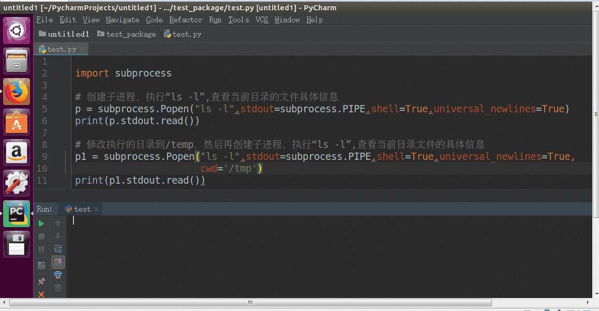Toggle soft-wrap in Run console

pyautogui.click(x=58, y=249)
